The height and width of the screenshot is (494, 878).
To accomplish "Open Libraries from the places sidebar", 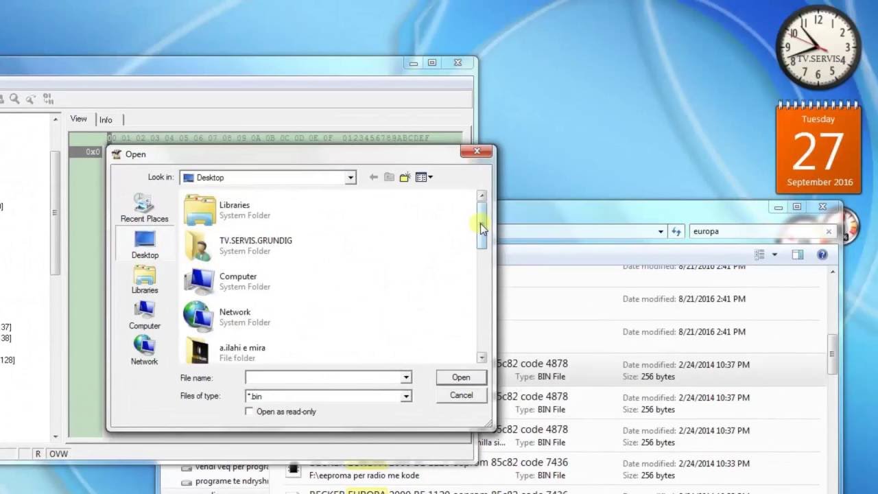I will (x=145, y=280).
